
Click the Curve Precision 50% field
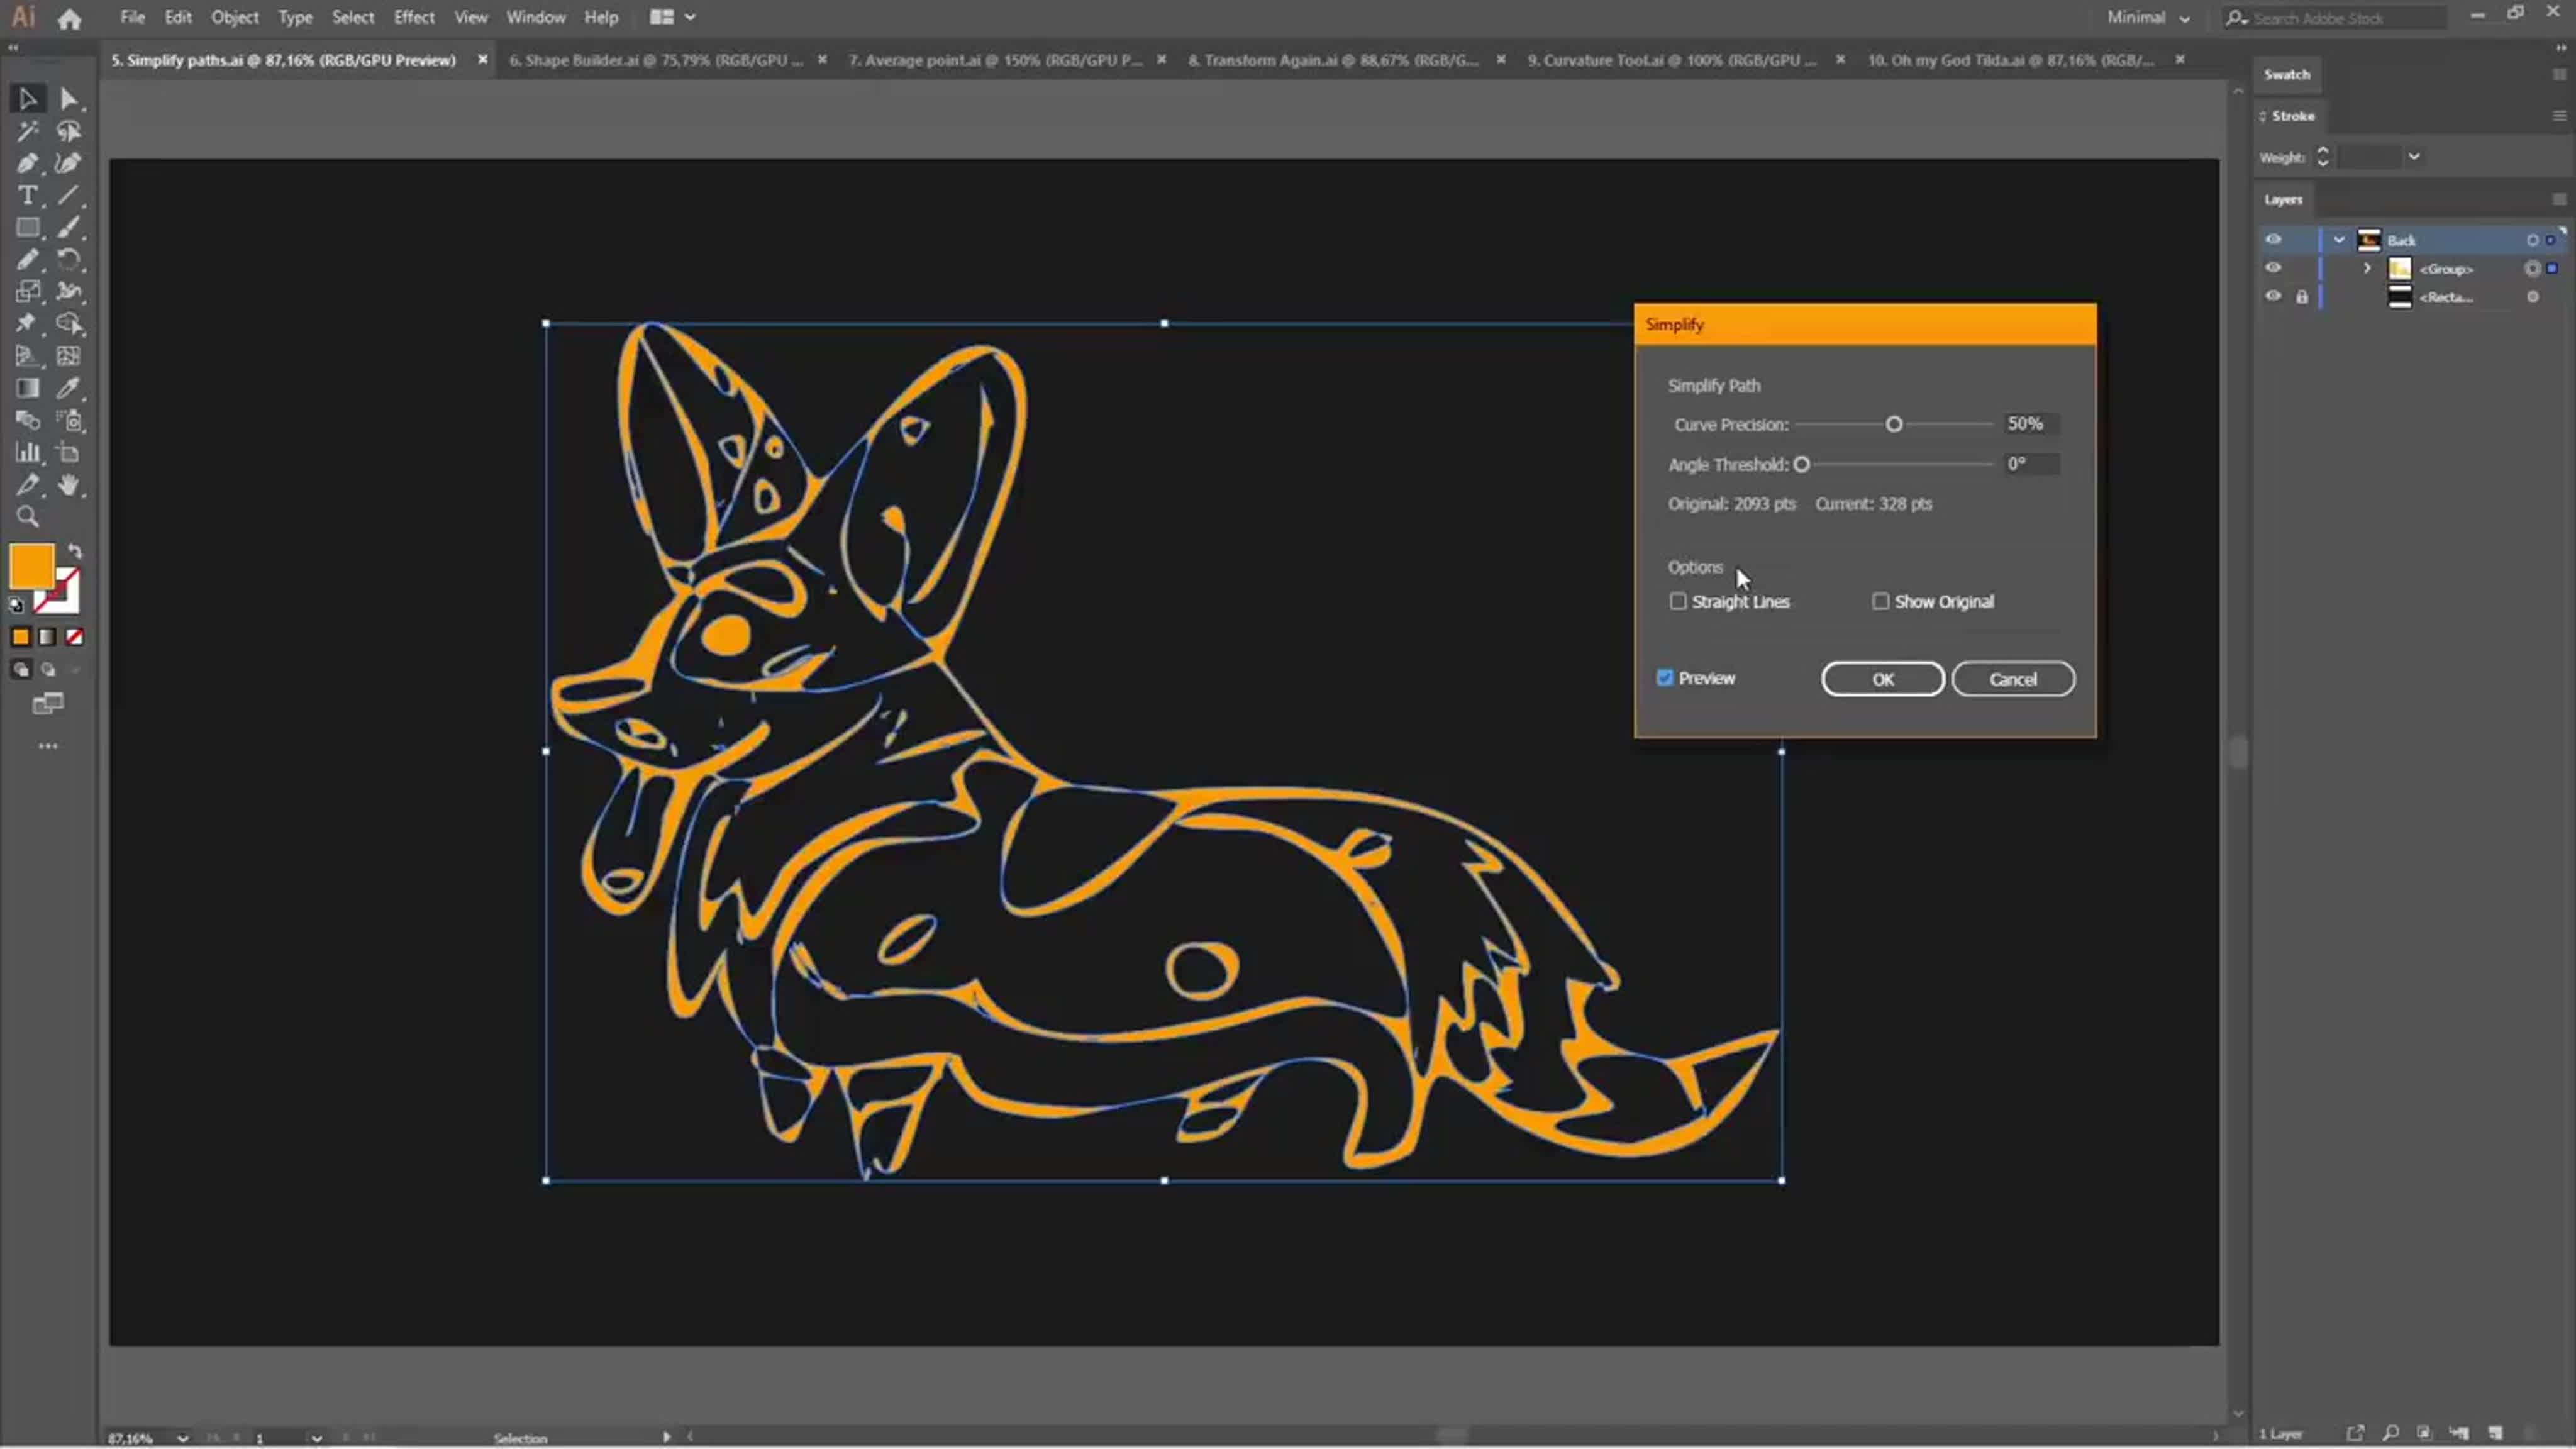(2031, 424)
